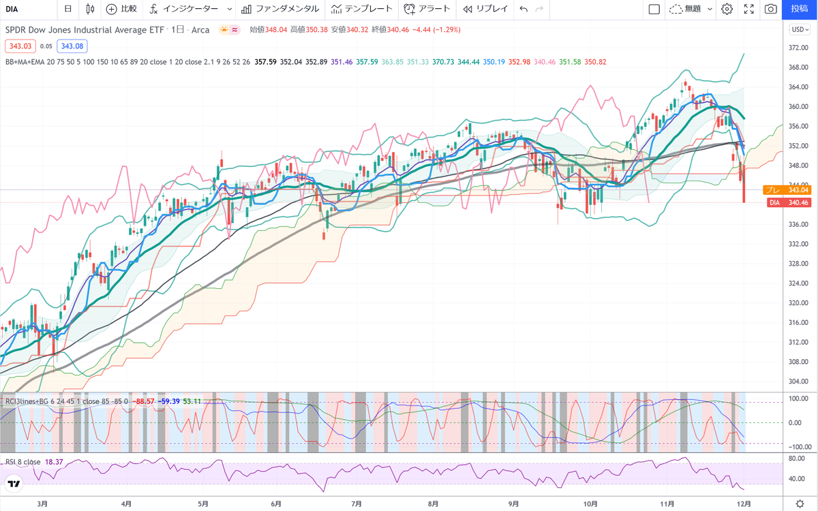Change the candlestick chart style icon
This screenshot has width=818, height=511.
pyautogui.click(x=91, y=9)
